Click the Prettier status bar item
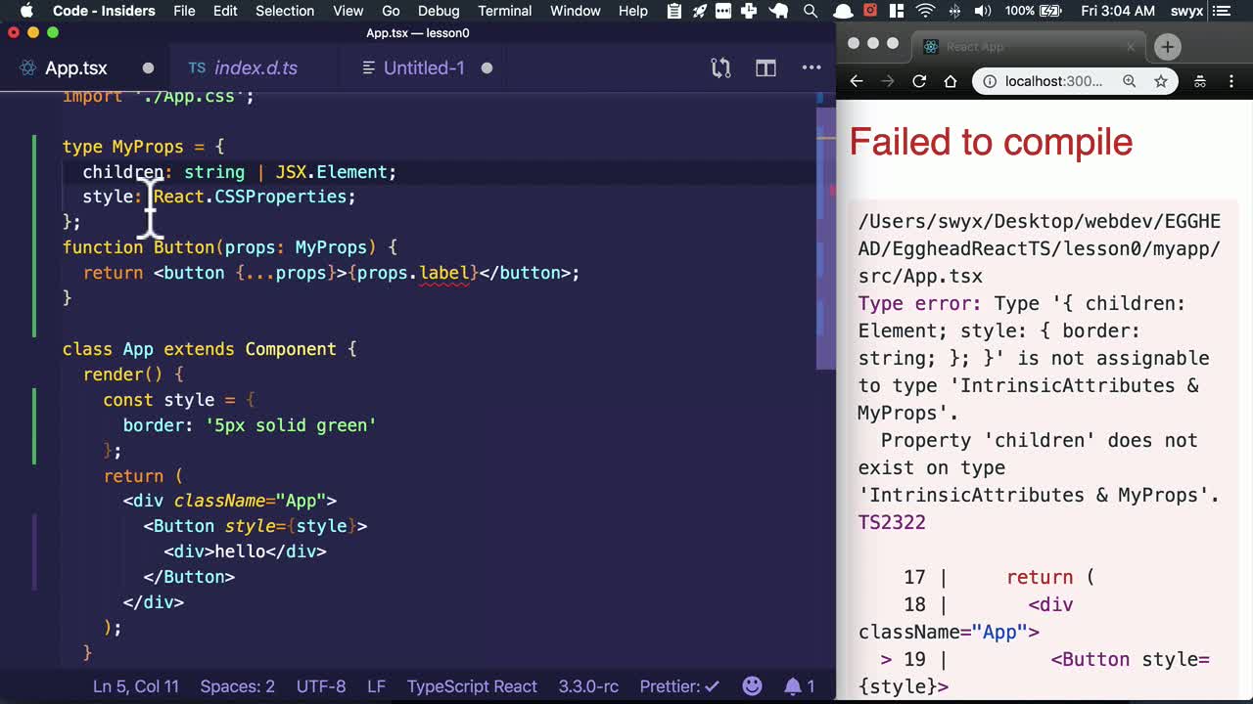 coord(679,686)
